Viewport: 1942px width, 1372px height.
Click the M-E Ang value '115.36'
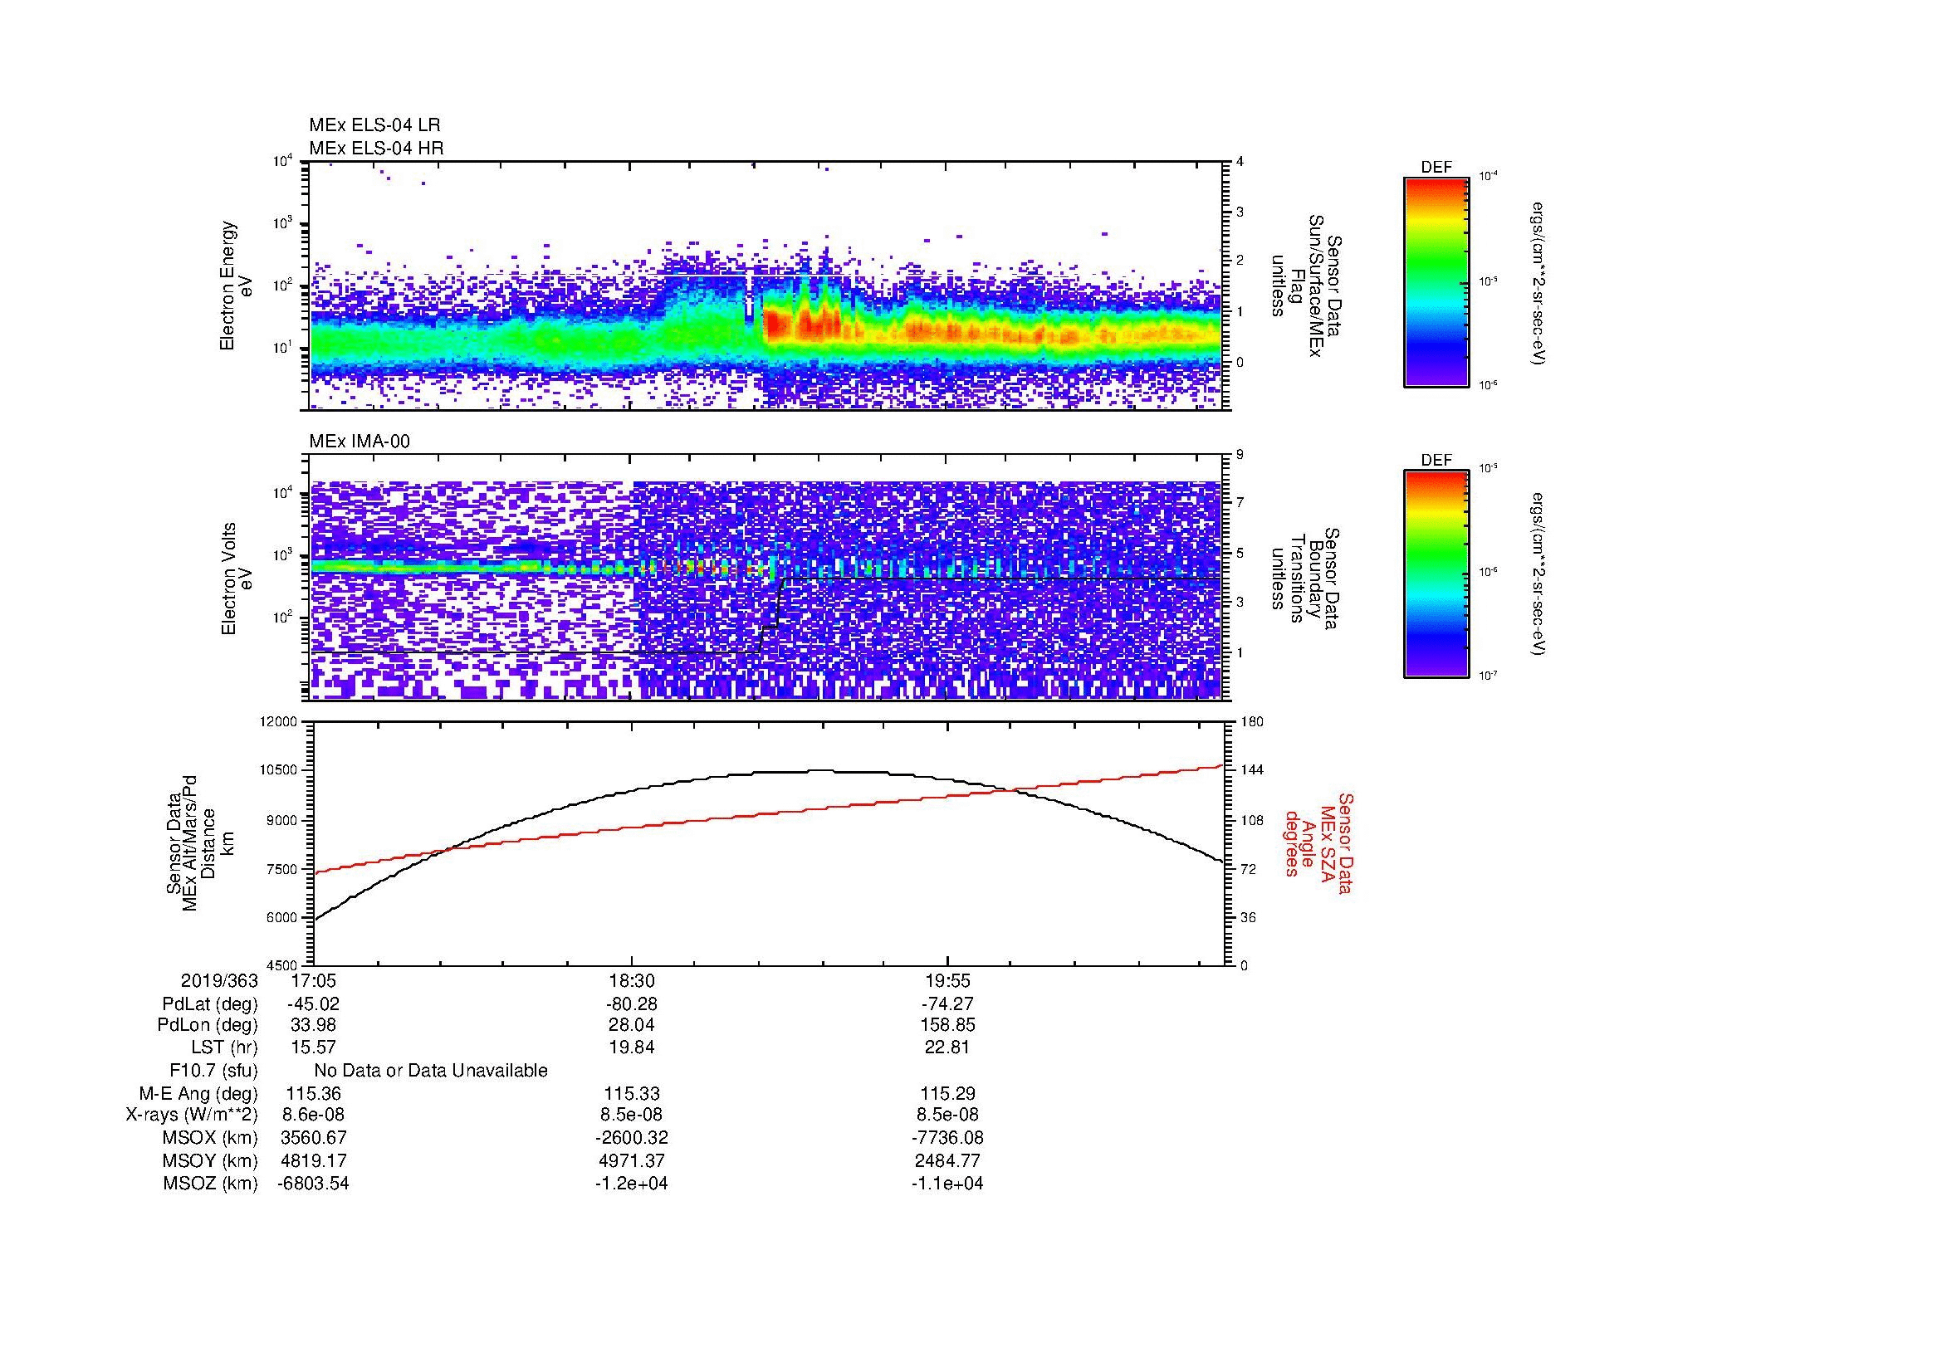(314, 1094)
